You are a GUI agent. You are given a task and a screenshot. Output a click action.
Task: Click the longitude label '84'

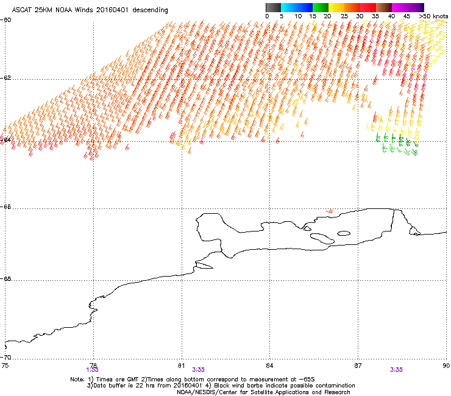[269, 366]
